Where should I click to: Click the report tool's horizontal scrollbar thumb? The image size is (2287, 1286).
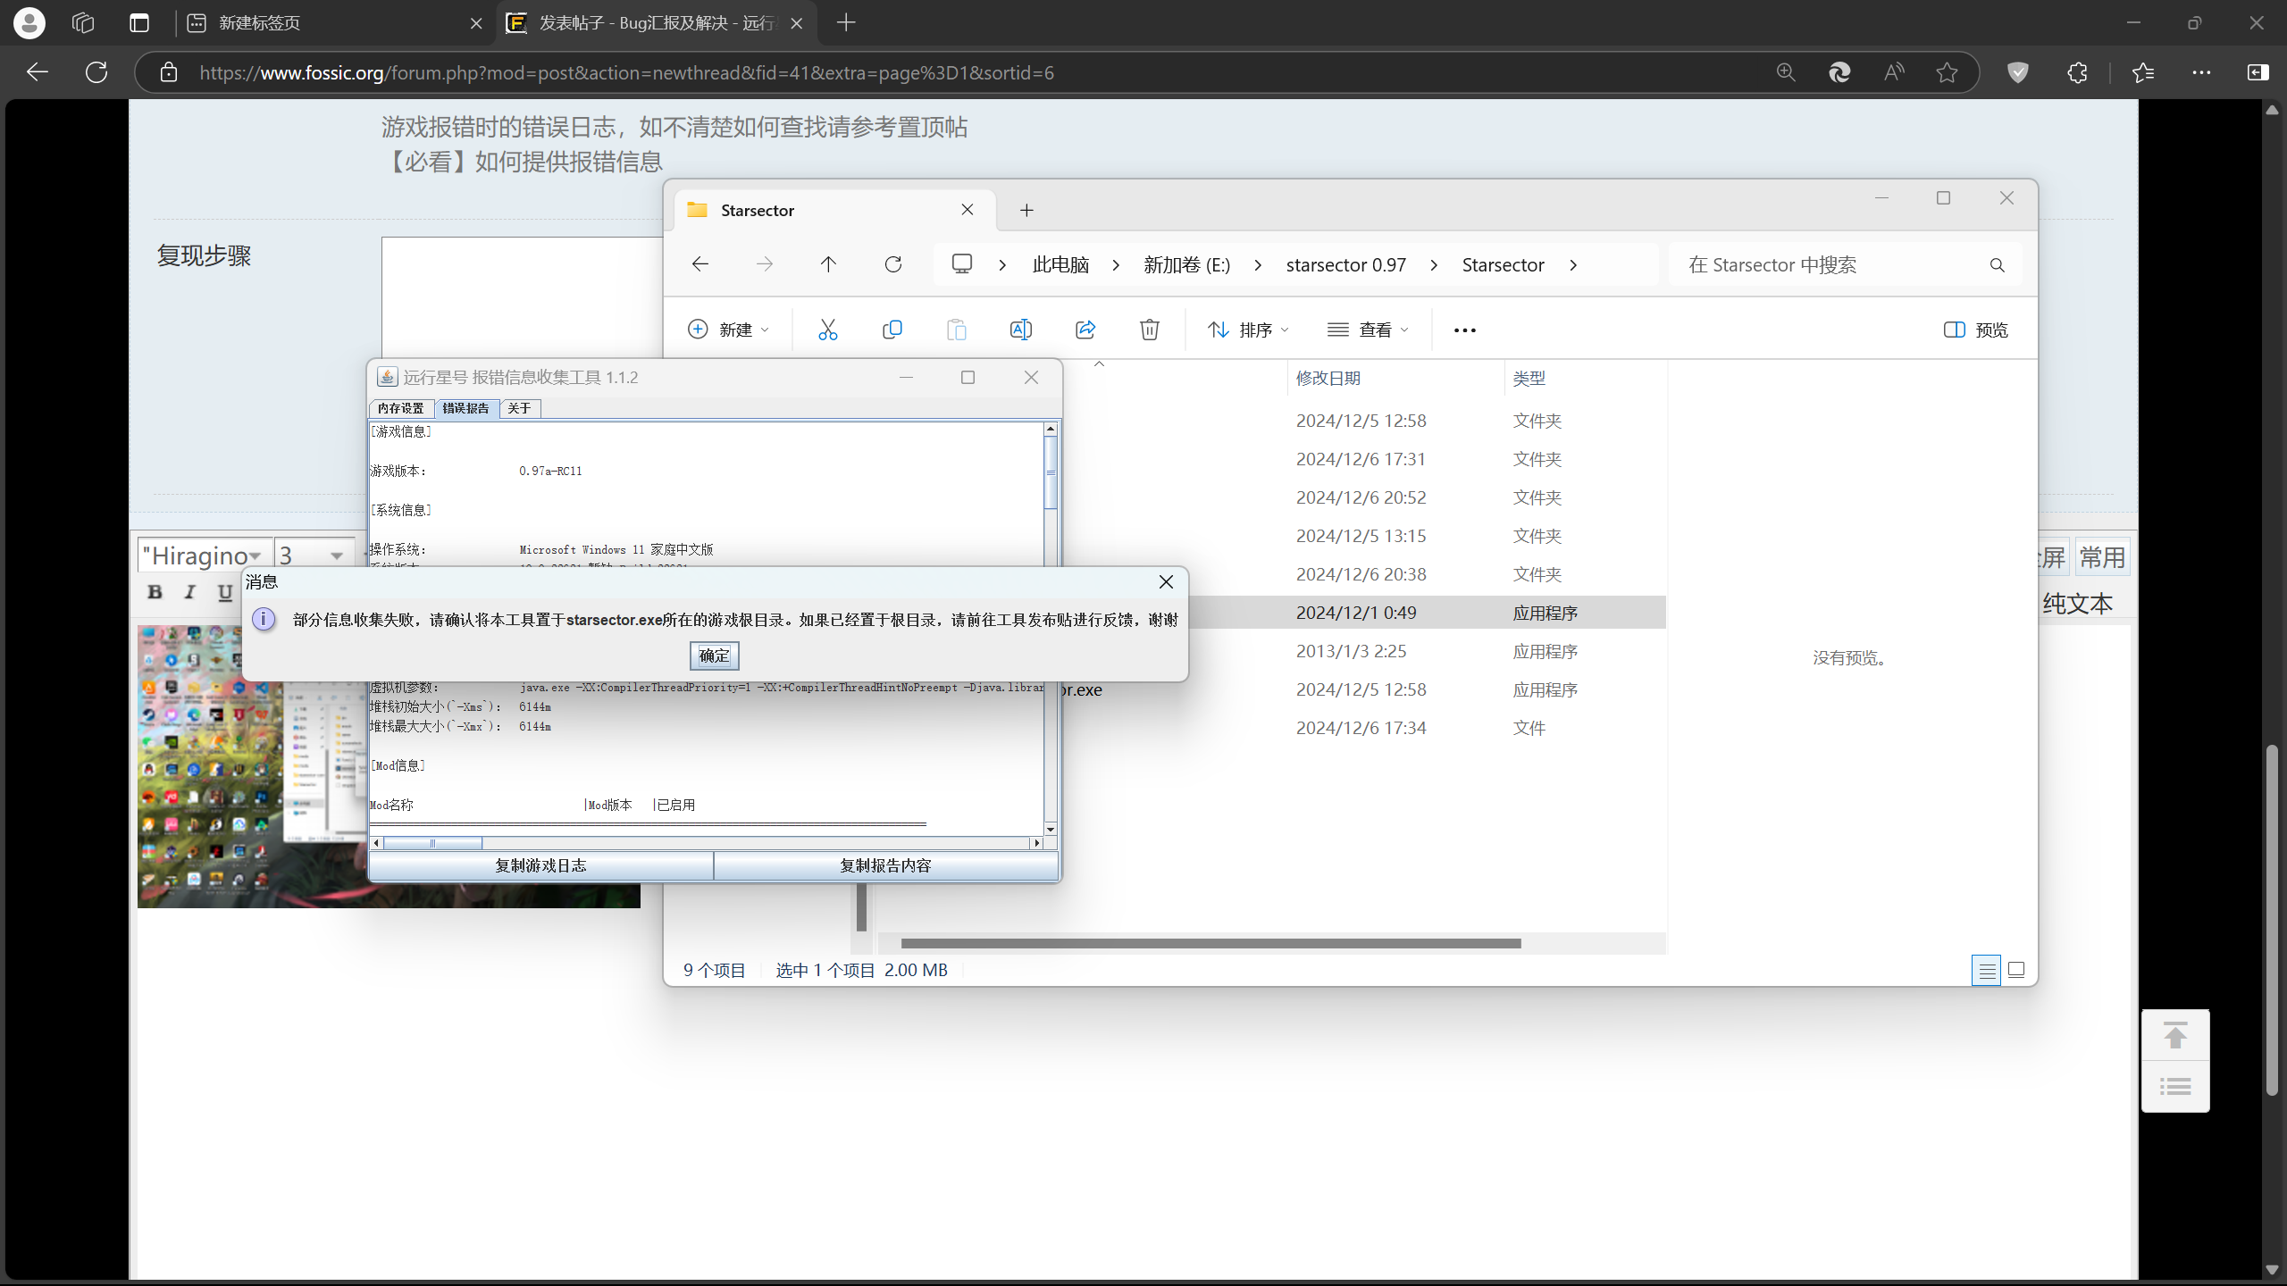(432, 843)
